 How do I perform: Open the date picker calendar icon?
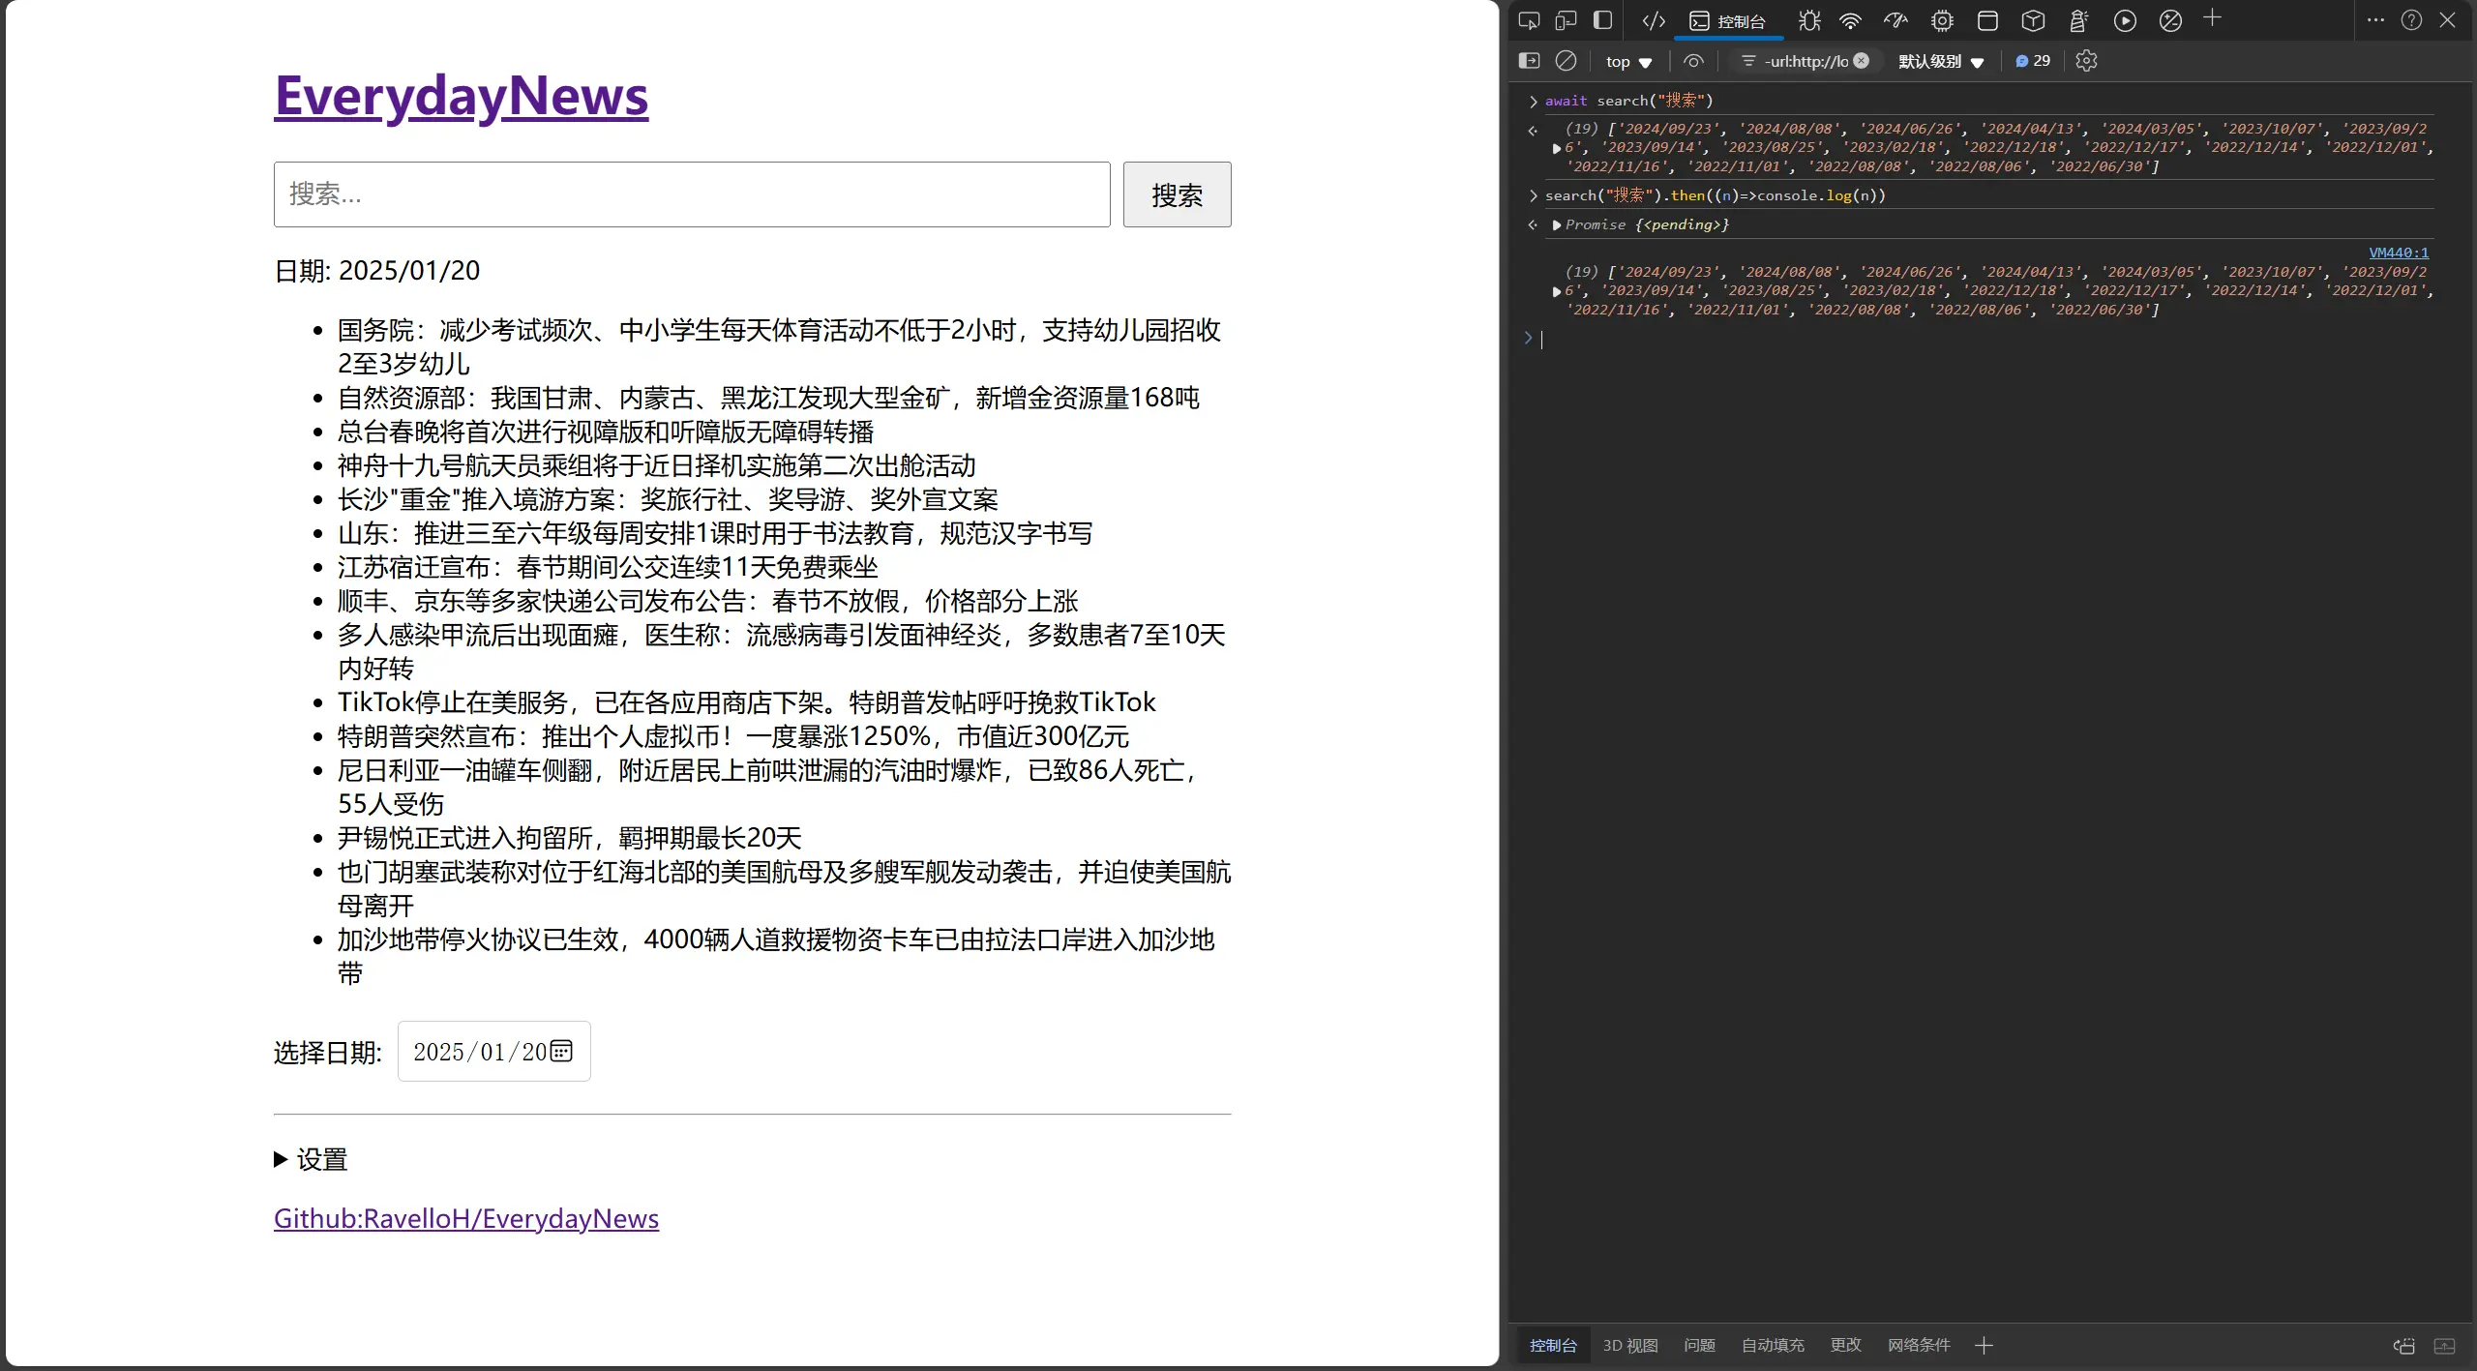[x=561, y=1051]
